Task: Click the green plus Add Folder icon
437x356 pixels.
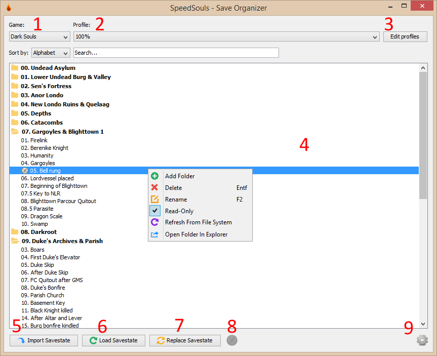Action: 155,176
